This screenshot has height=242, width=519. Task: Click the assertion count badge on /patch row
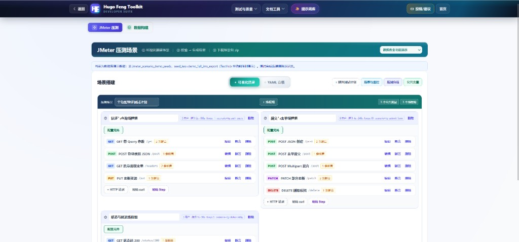point(325,178)
